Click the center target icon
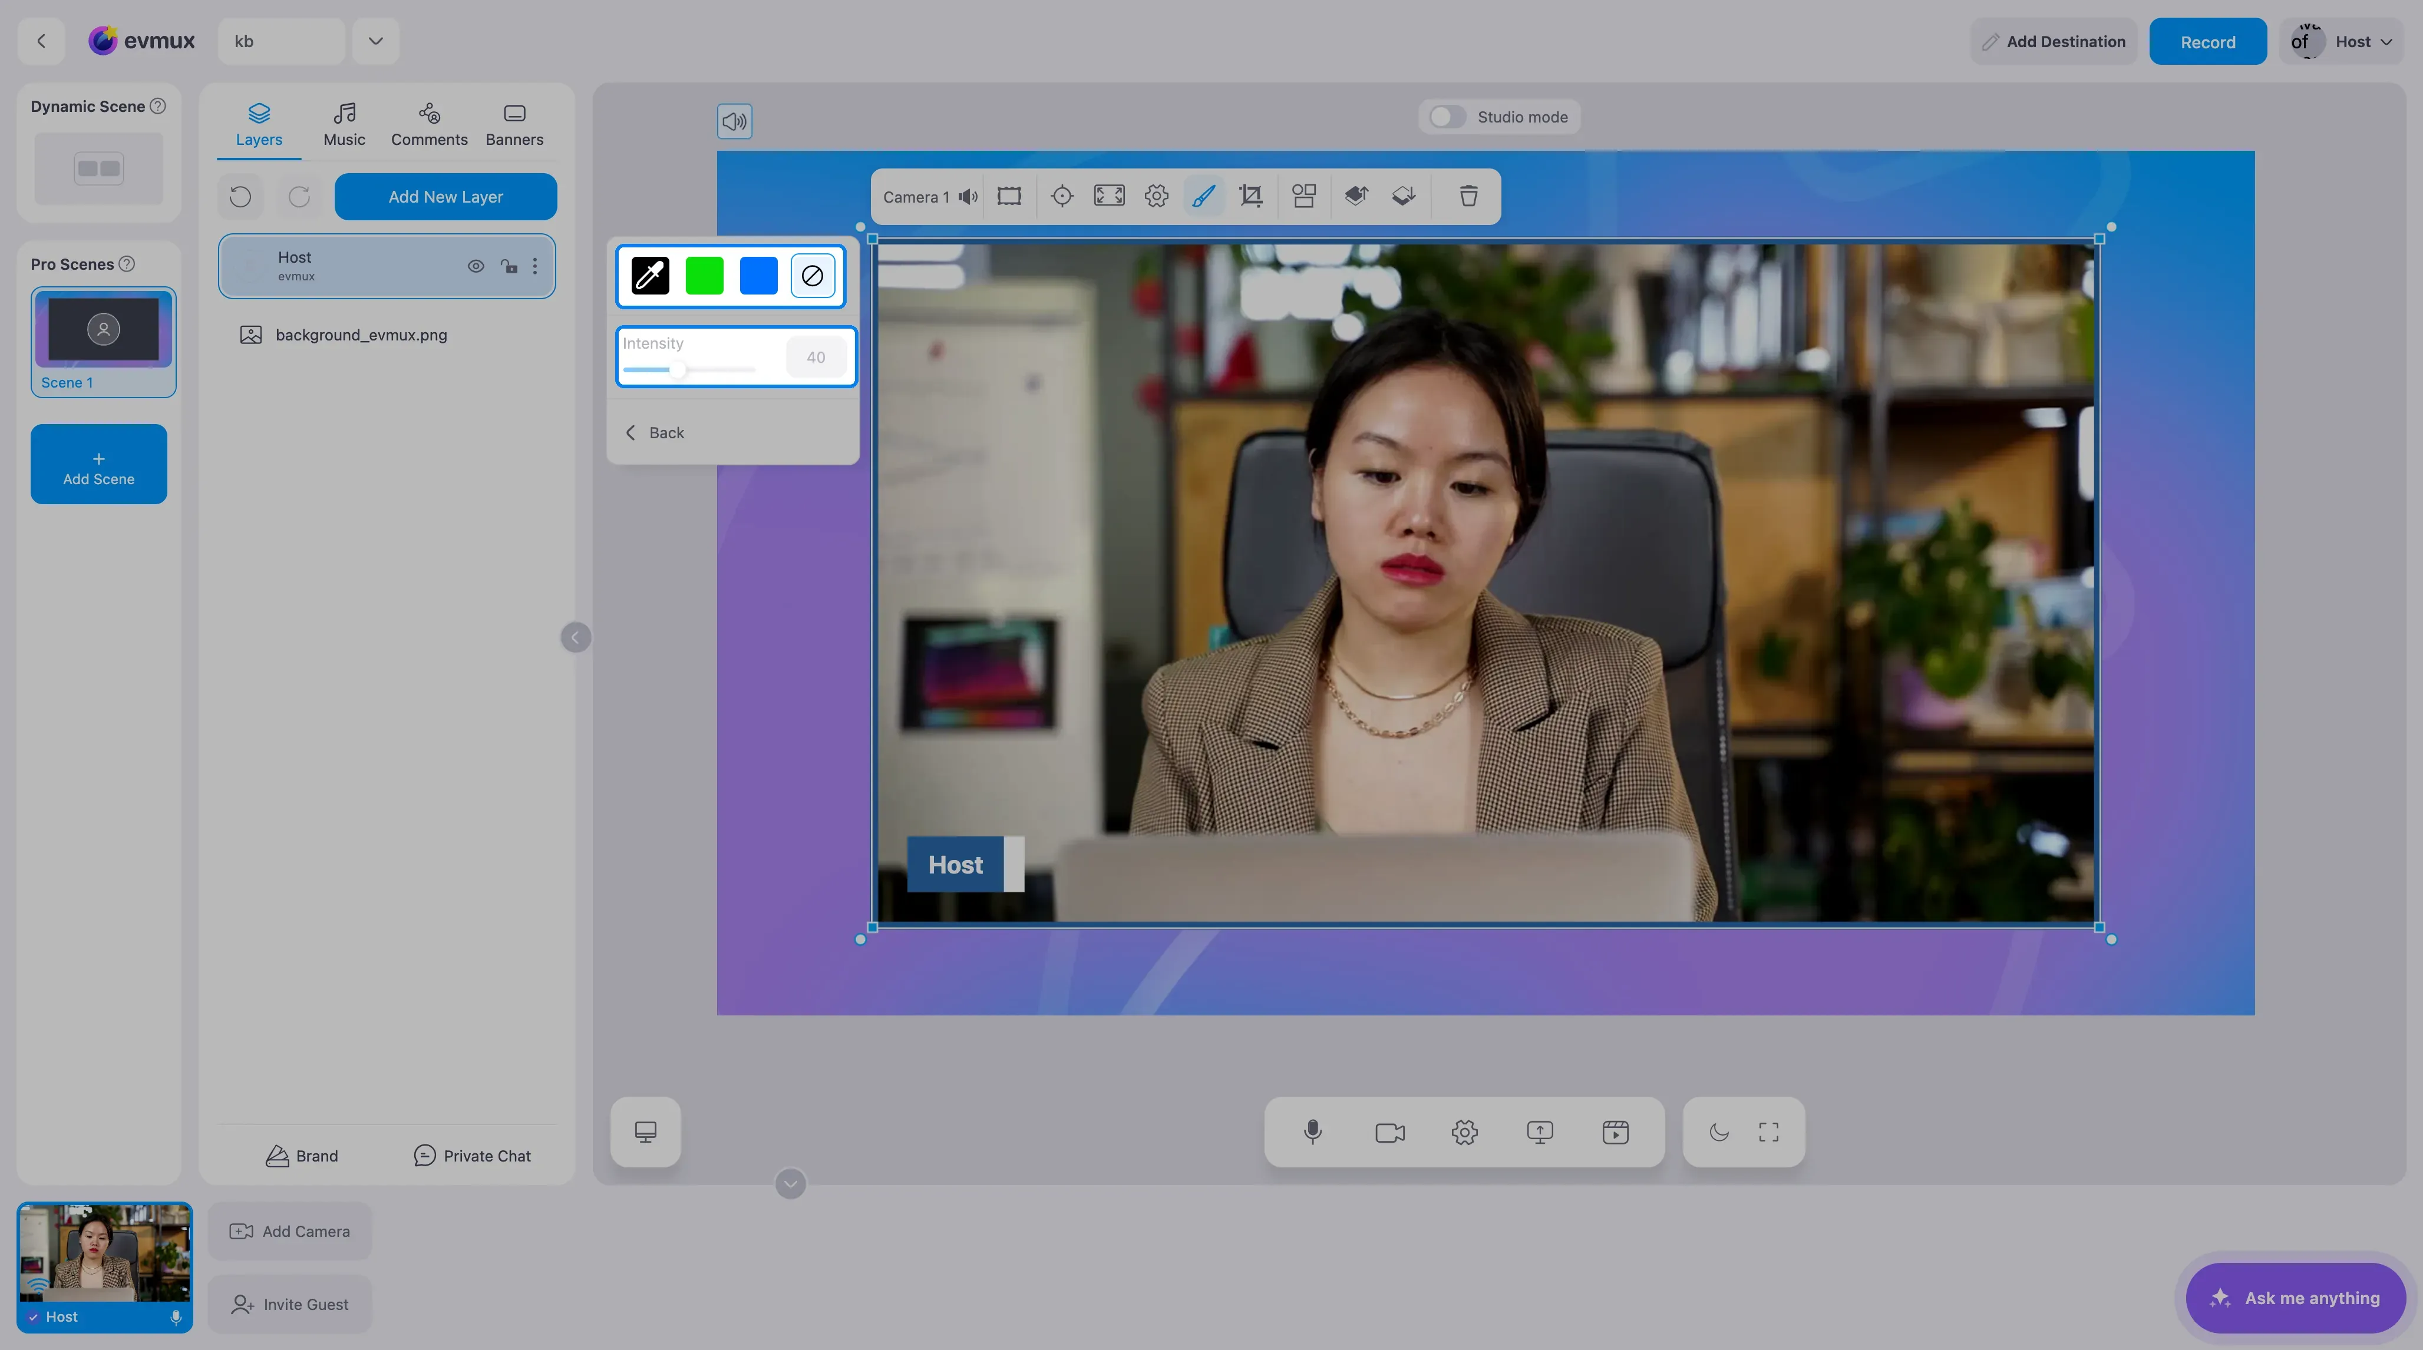 click(1062, 197)
